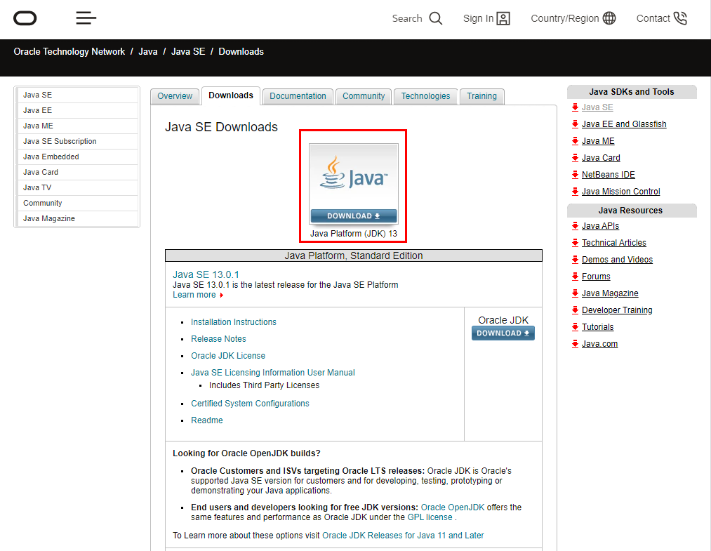Open the Demos and Videos link

tap(617, 260)
